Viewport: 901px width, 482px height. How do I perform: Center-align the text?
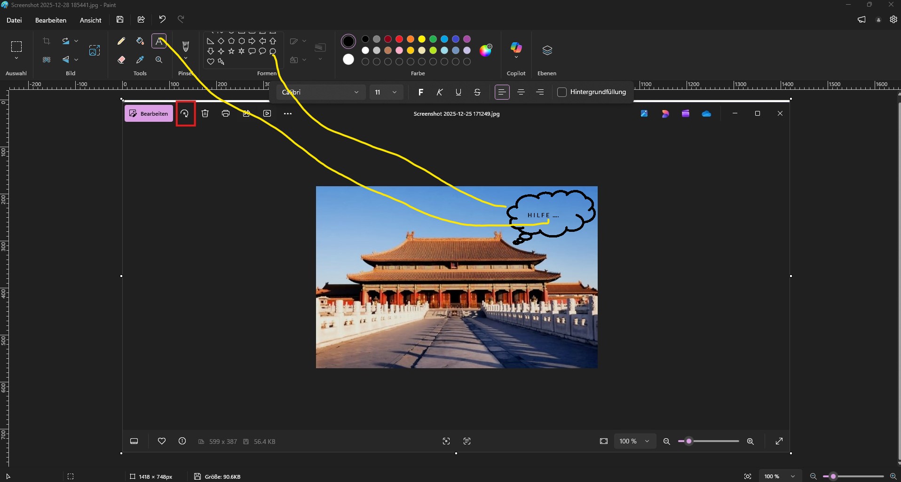coord(521,92)
